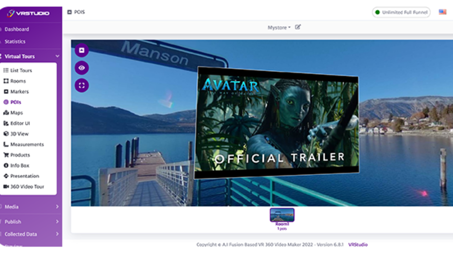Click the Editor UI icon
The height and width of the screenshot is (254, 453).
[6, 123]
